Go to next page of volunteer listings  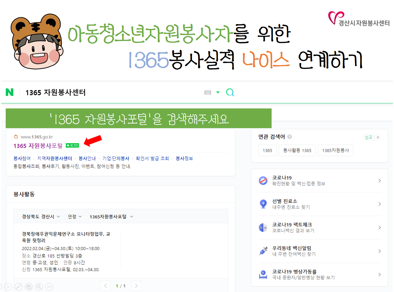click(x=136, y=286)
